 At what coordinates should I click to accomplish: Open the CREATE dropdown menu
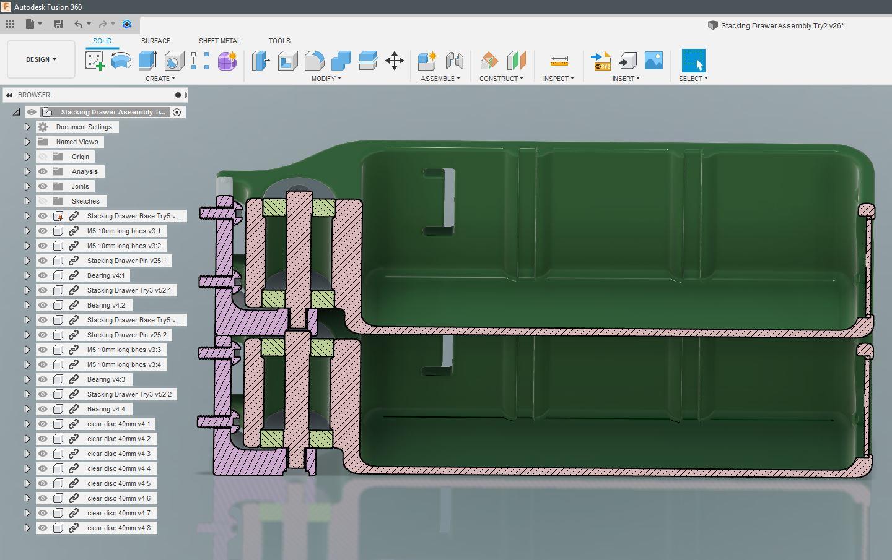click(x=160, y=79)
